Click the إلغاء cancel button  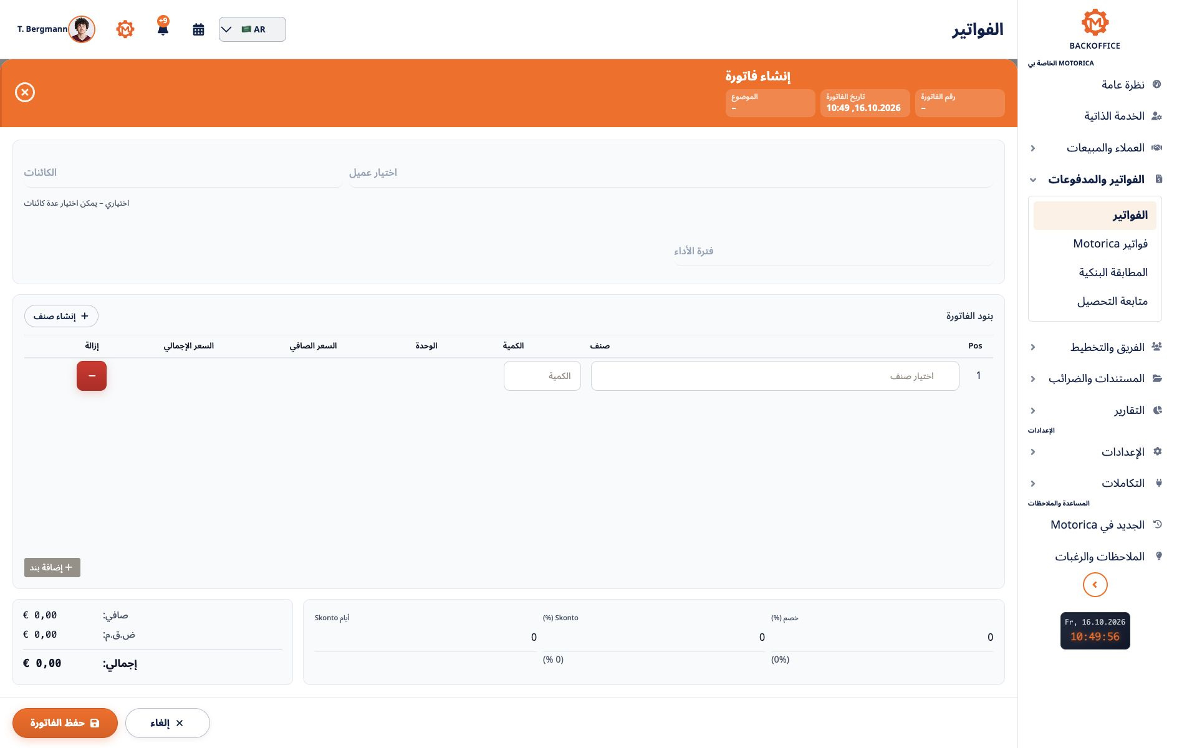point(167,723)
